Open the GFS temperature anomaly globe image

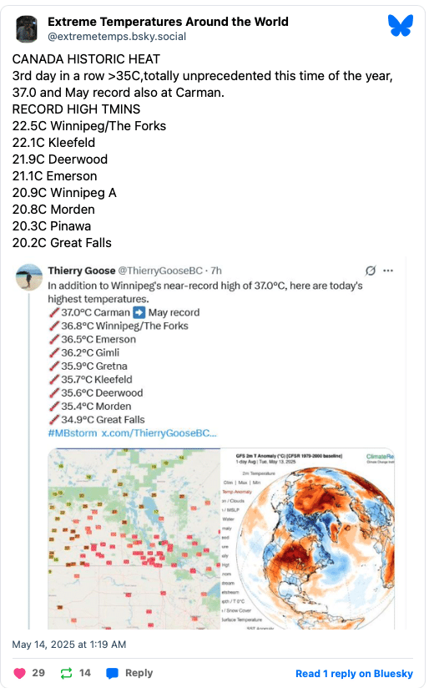[308, 539]
